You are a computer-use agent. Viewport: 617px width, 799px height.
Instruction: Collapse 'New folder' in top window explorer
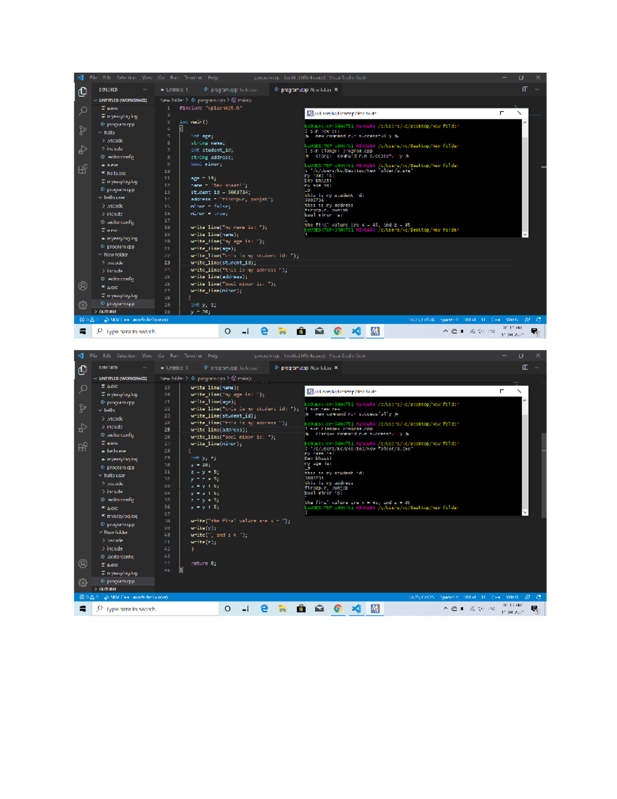116,255
